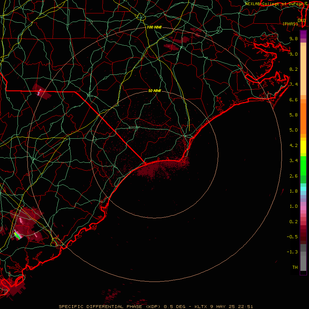Viewport: 309px width, 309px height.
Task: Select the 8.2 legend value
Action: coord(294,69)
